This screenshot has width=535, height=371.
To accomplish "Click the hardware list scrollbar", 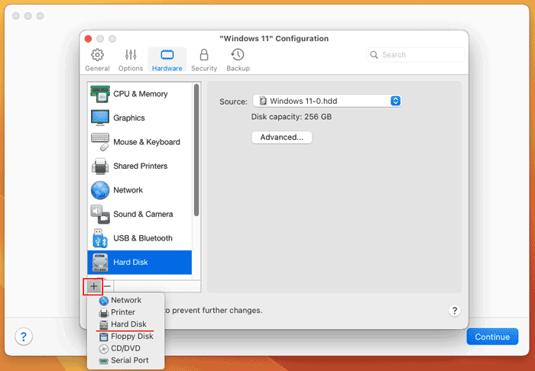I will pyautogui.click(x=196, y=150).
